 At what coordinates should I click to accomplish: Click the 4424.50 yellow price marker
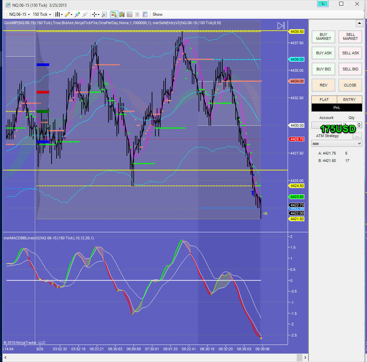[297, 186]
